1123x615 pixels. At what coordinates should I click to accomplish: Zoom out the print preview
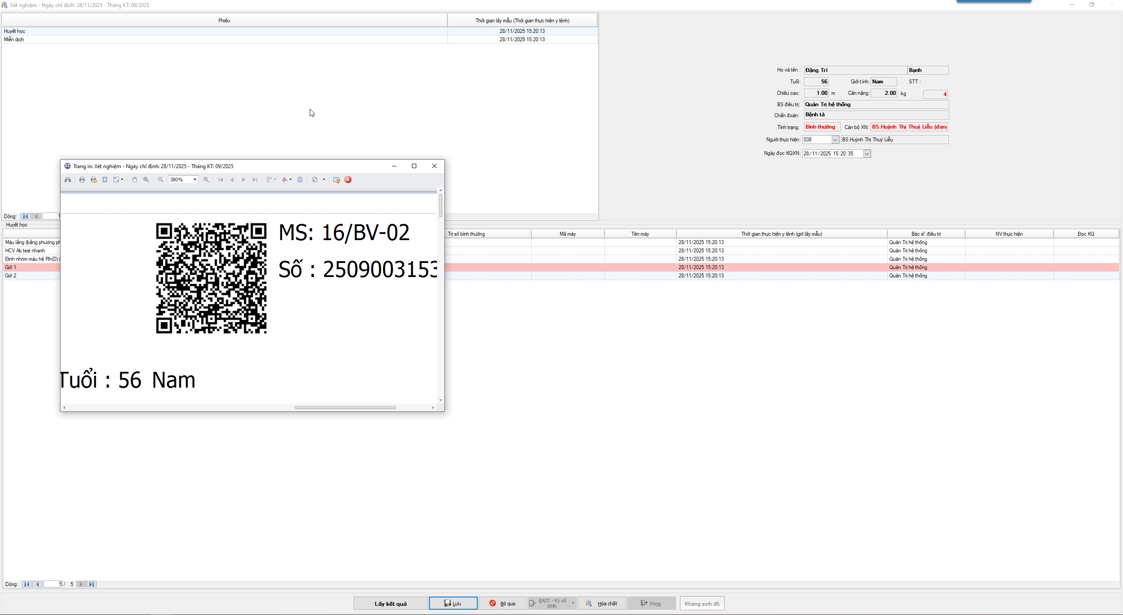[x=161, y=180]
